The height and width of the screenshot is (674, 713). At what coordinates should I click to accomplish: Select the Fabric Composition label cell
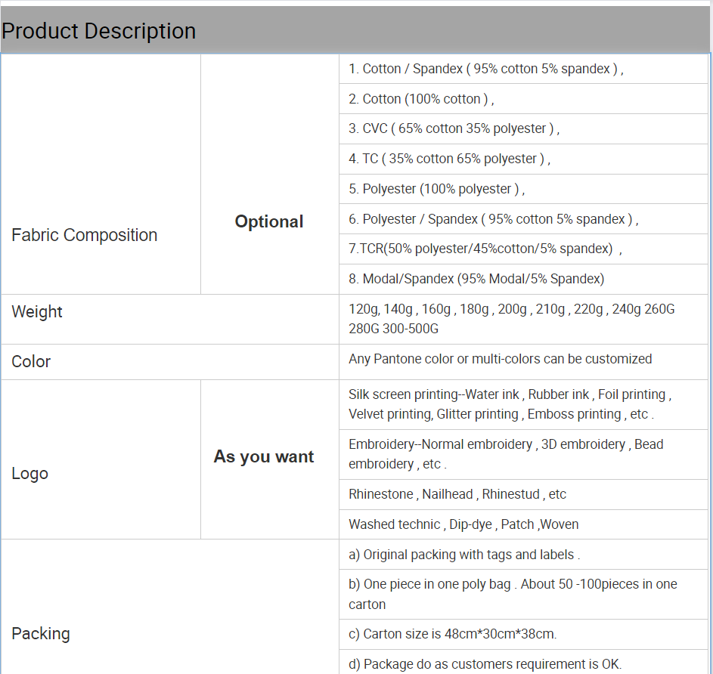[x=85, y=235]
